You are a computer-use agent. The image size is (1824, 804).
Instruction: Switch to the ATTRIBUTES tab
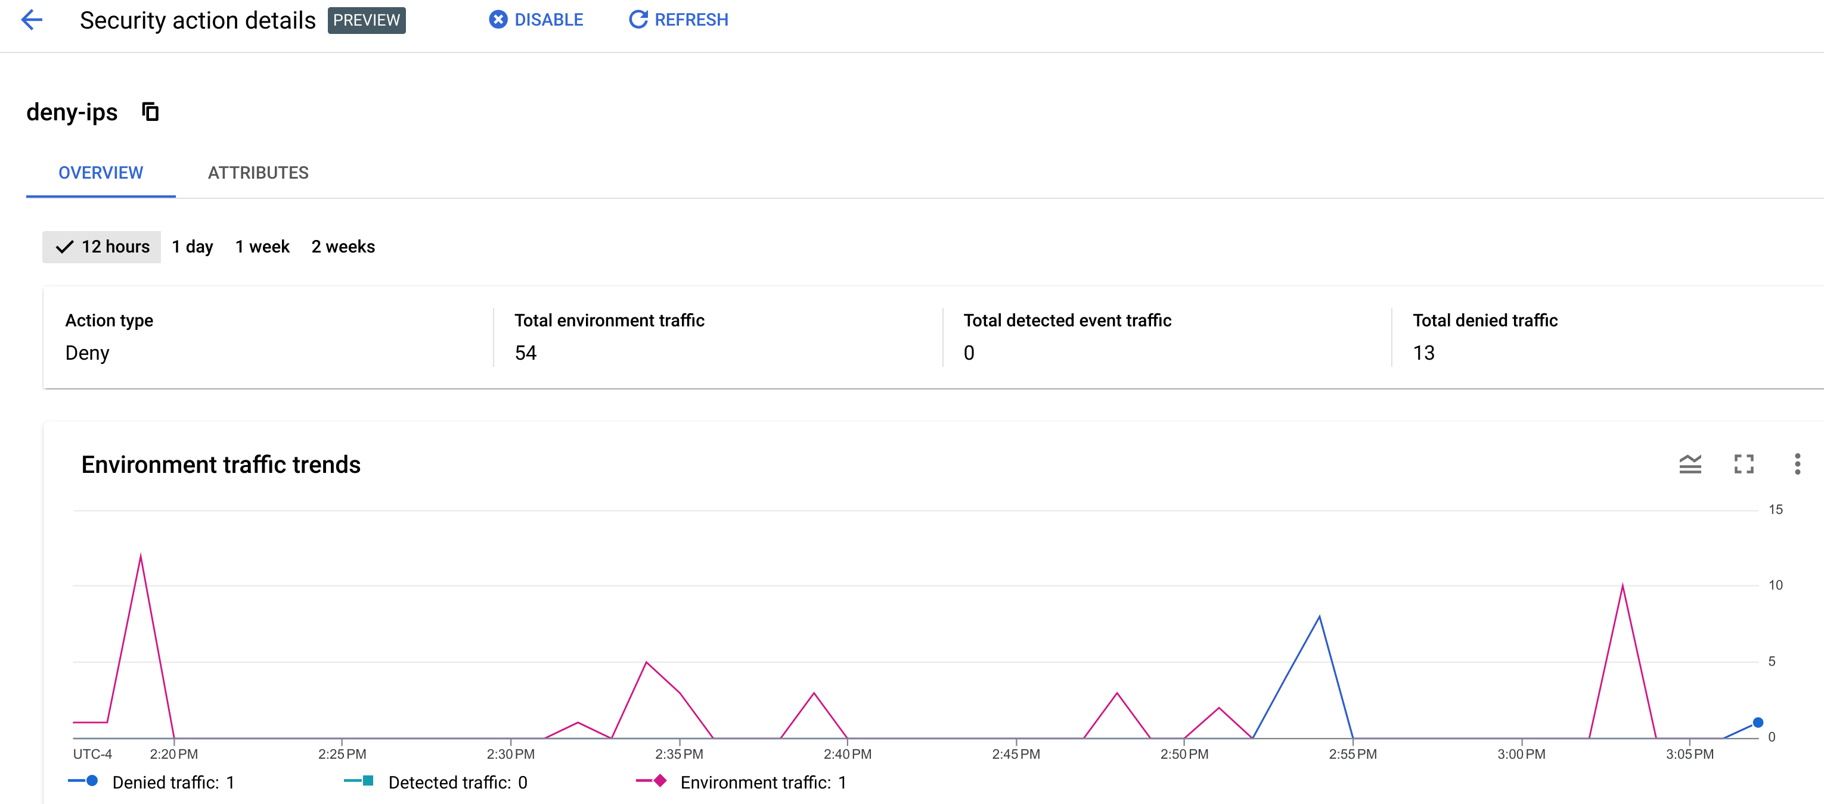[x=258, y=172]
